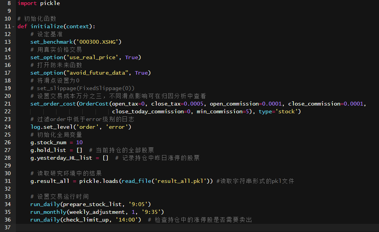This screenshot has height=232, width=379.
Task: Collapse the initialize function fold arrow
Action: tap(13, 27)
